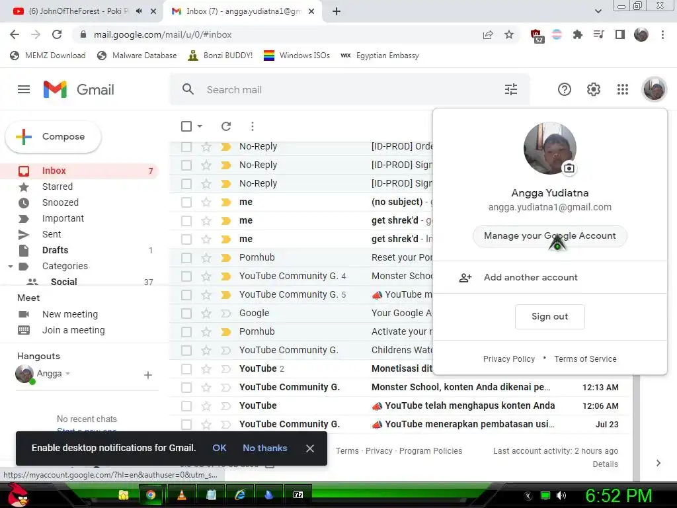Open Gmail support help icon

[x=565, y=89]
